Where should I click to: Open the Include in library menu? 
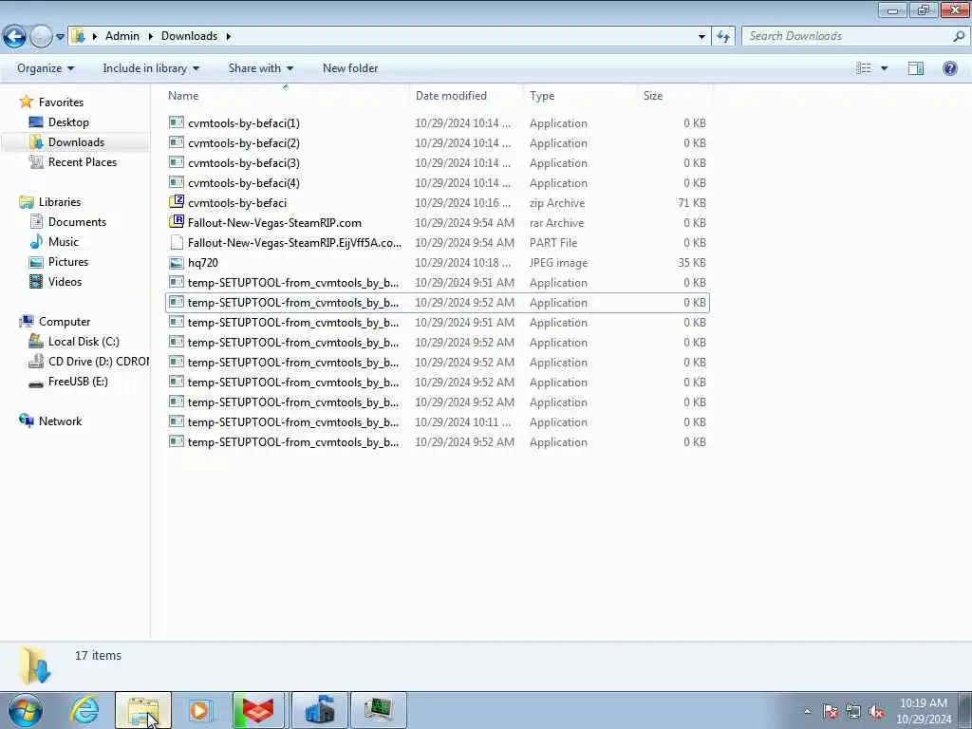151,68
